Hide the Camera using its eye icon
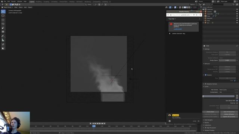 (x=237, y=12)
